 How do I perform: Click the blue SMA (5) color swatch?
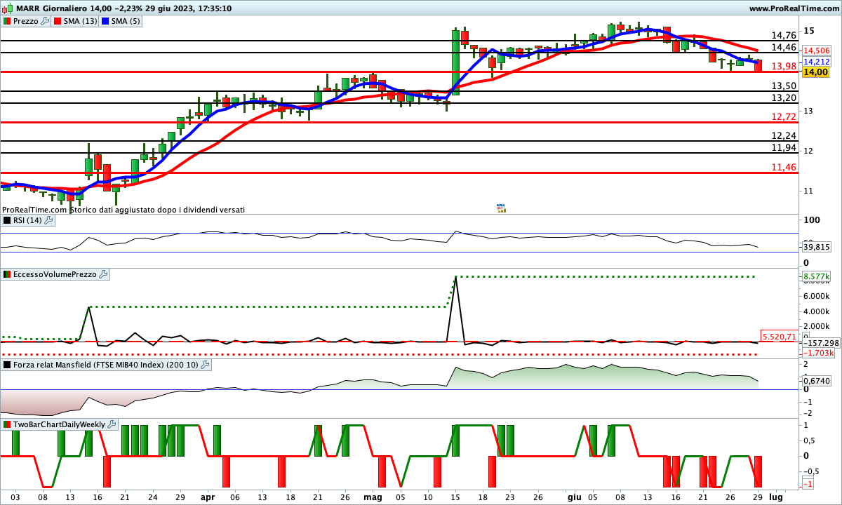pos(105,21)
